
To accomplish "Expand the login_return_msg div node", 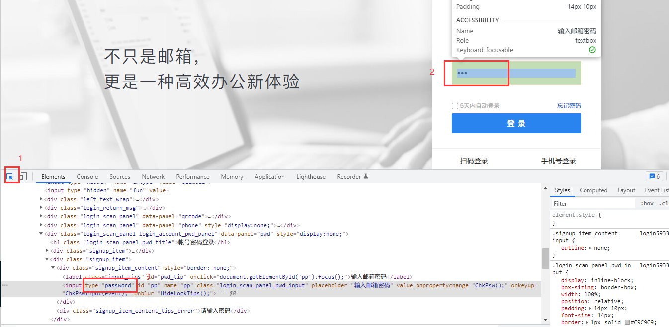I will [x=41, y=208].
